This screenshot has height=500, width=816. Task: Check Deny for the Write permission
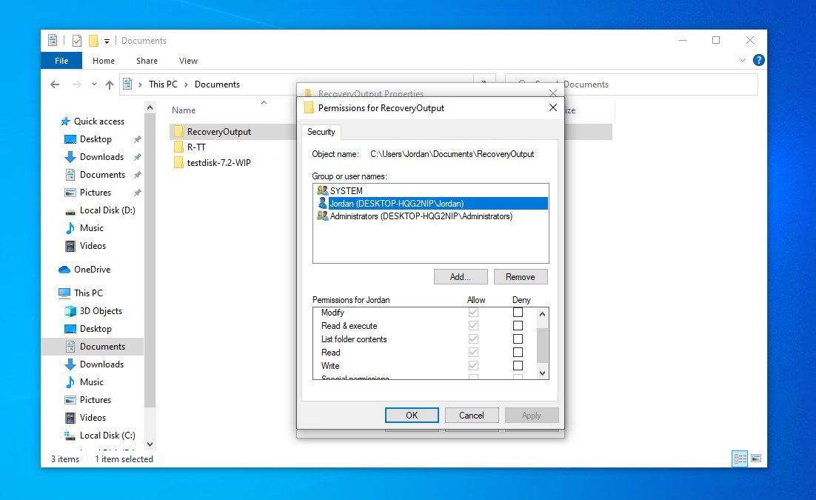click(x=518, y=365)
